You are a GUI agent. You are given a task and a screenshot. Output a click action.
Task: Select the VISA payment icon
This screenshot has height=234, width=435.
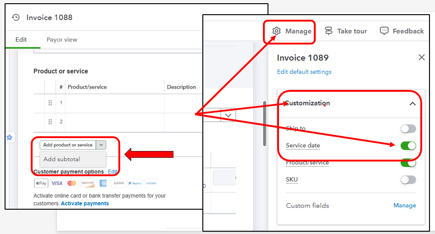tap(56, 183)
